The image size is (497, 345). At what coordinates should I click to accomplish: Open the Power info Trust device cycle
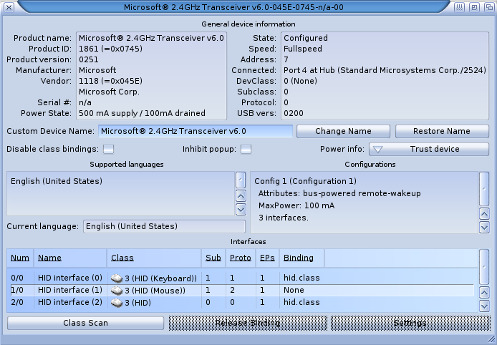coord(428,149)
